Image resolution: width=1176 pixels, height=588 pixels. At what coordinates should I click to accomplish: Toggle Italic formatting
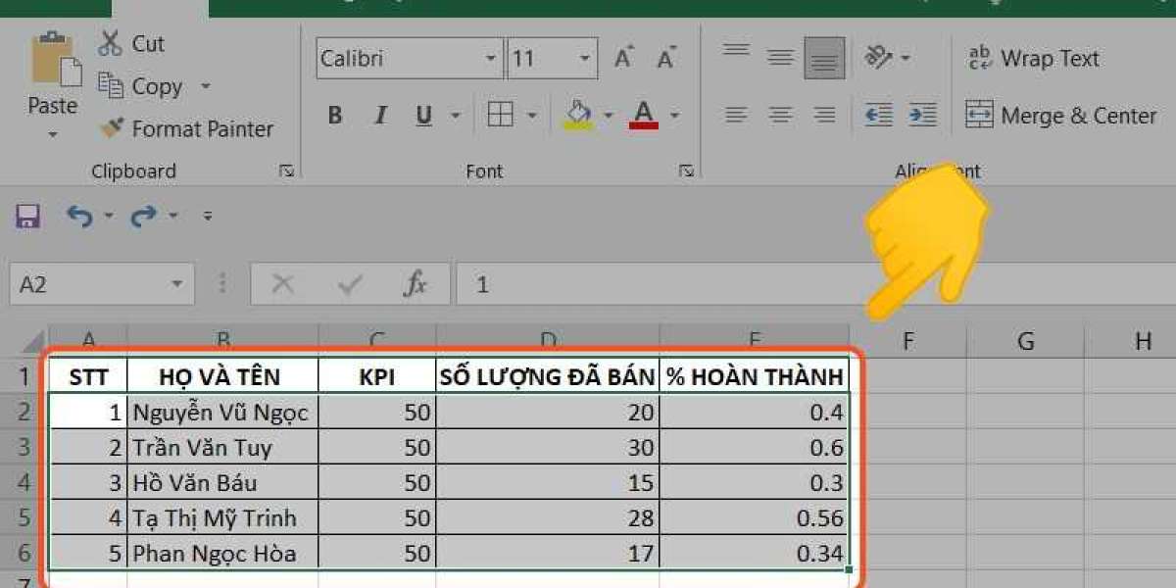(x=380, y=116)
